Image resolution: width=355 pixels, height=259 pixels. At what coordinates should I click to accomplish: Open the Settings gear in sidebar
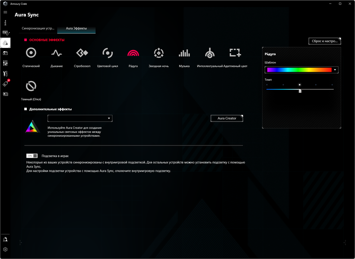click(x=5, y=249)
